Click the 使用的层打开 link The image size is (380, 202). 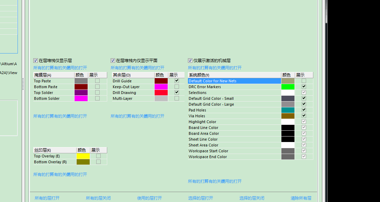(149, 198)
